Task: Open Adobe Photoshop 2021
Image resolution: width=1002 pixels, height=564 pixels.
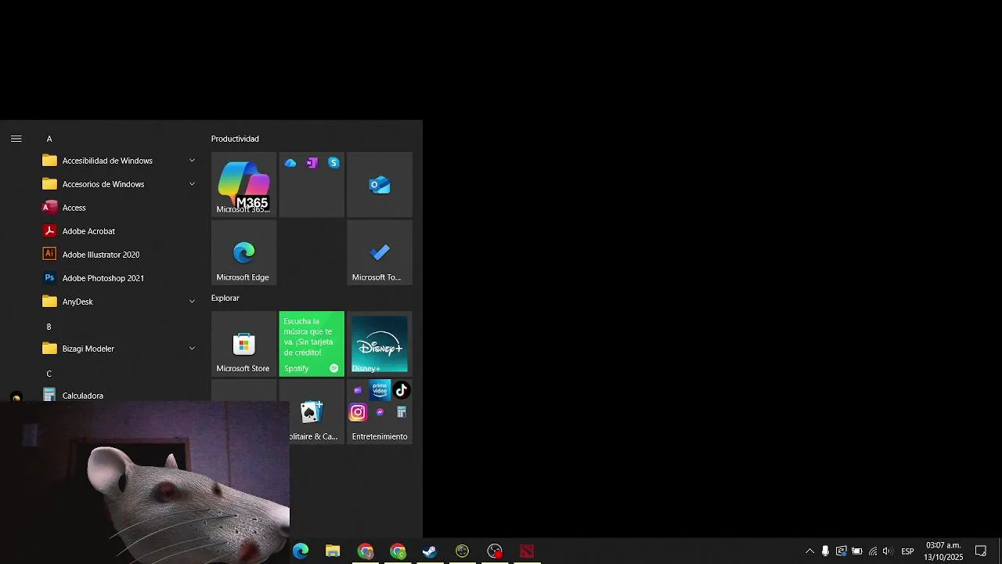Action: (x=117, y=278)
